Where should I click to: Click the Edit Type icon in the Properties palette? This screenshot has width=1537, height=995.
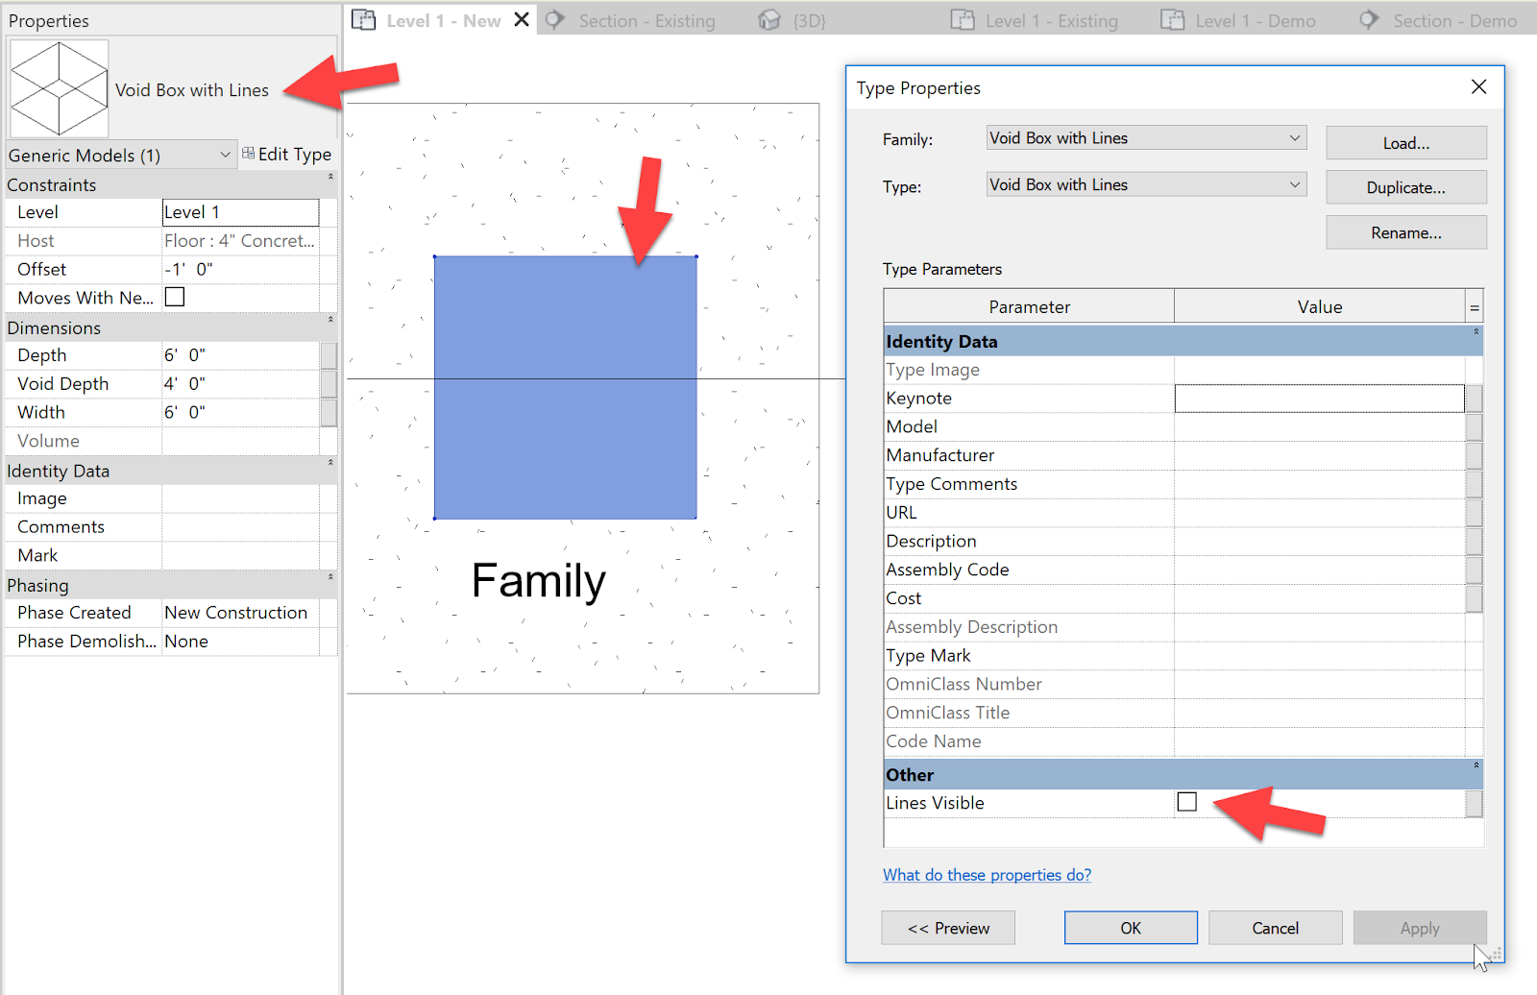pos(247,153)
